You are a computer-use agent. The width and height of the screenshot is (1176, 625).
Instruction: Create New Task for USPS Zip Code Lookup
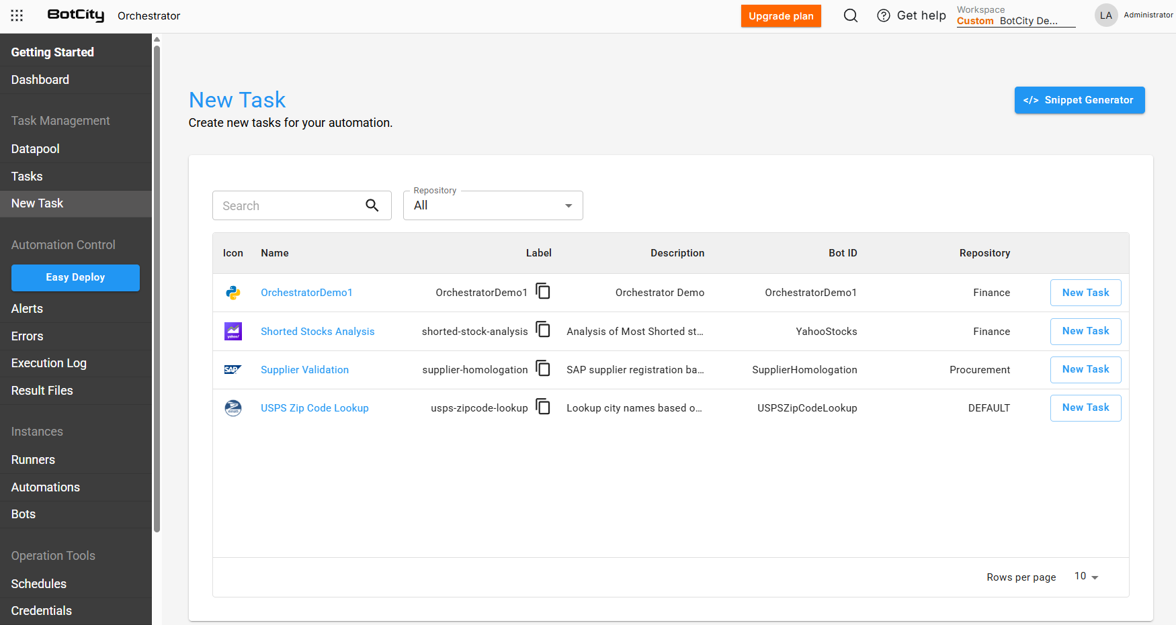pos(1085,407)
